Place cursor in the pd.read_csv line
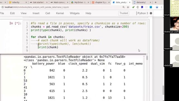The width and height of the screenshot is (179, 101). (x=80, y=27)
